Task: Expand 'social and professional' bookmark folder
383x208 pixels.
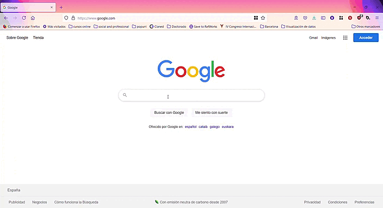Action: pyautogui.click(x=112, y=26)
